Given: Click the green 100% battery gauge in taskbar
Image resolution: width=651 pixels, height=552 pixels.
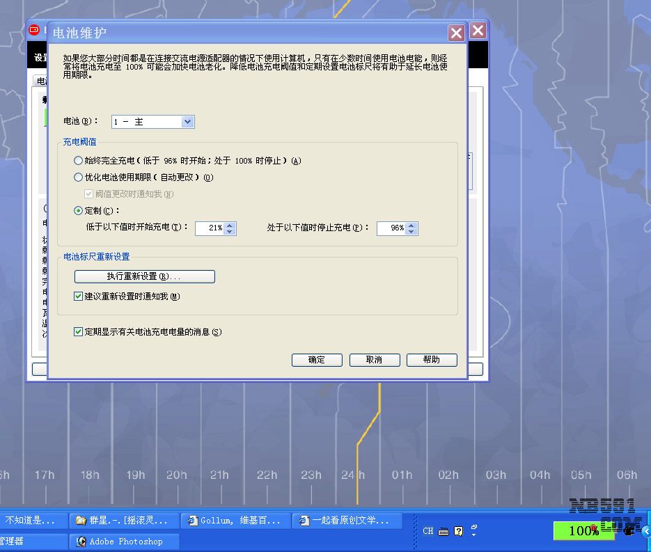Looking at the screenshot, I should (x=583, y=530).
